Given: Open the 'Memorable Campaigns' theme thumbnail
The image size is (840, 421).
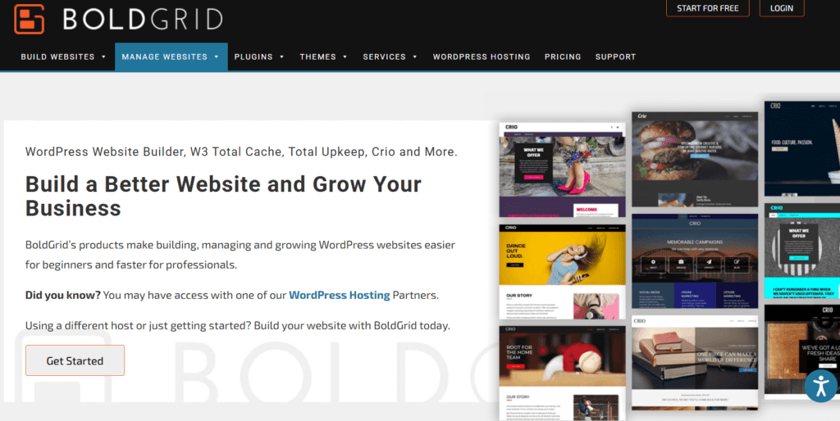Looking at the screenshot, I should pos(695,261).
